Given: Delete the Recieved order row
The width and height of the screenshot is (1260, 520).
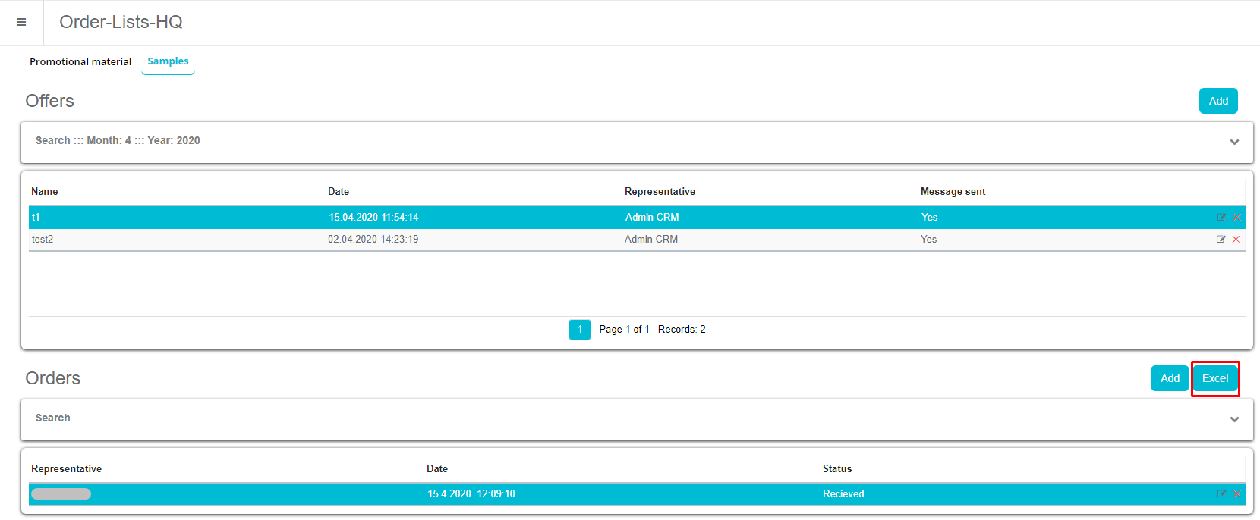Looking at the screenshot, I should point(1237,494).
